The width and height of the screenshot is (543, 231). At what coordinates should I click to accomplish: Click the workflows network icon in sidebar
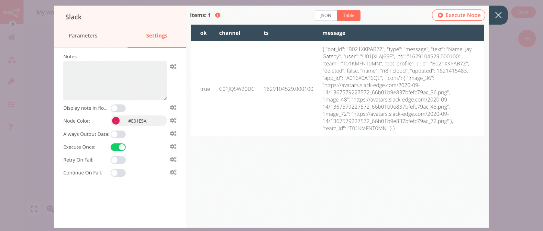click(x=12, y=60)
